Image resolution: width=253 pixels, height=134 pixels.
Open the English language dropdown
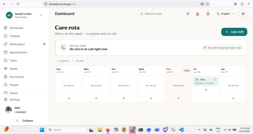click(x=225, y=14)
